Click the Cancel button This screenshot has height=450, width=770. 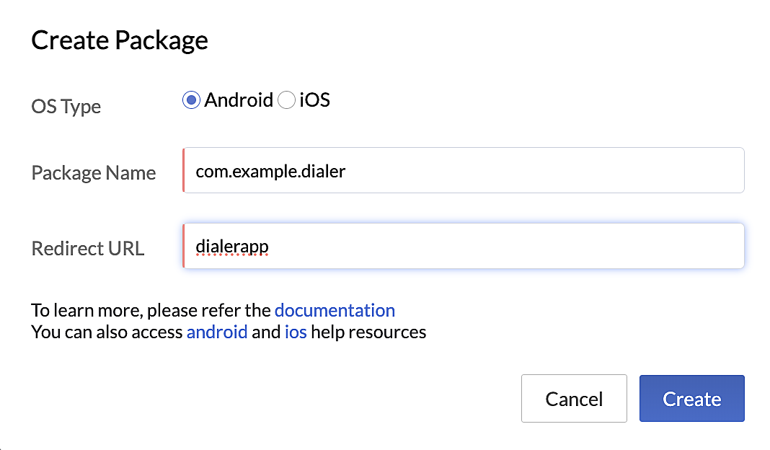pos(574,398)
